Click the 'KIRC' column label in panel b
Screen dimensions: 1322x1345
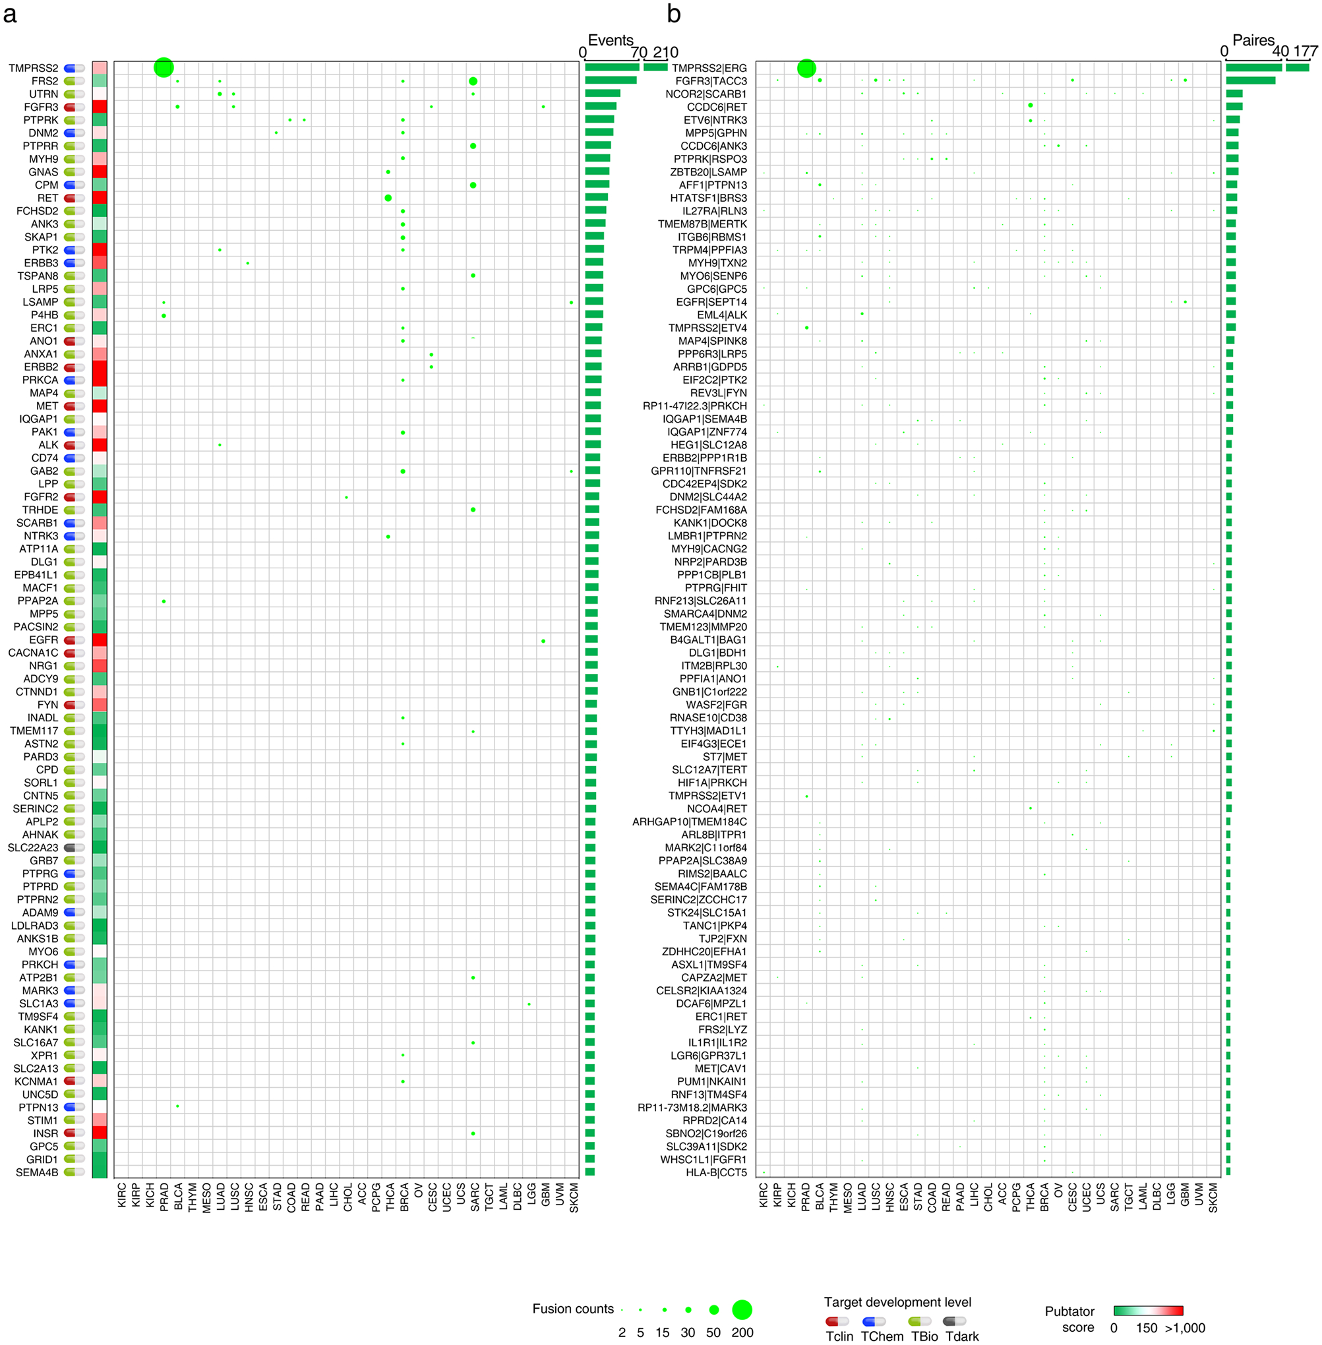764,1196
